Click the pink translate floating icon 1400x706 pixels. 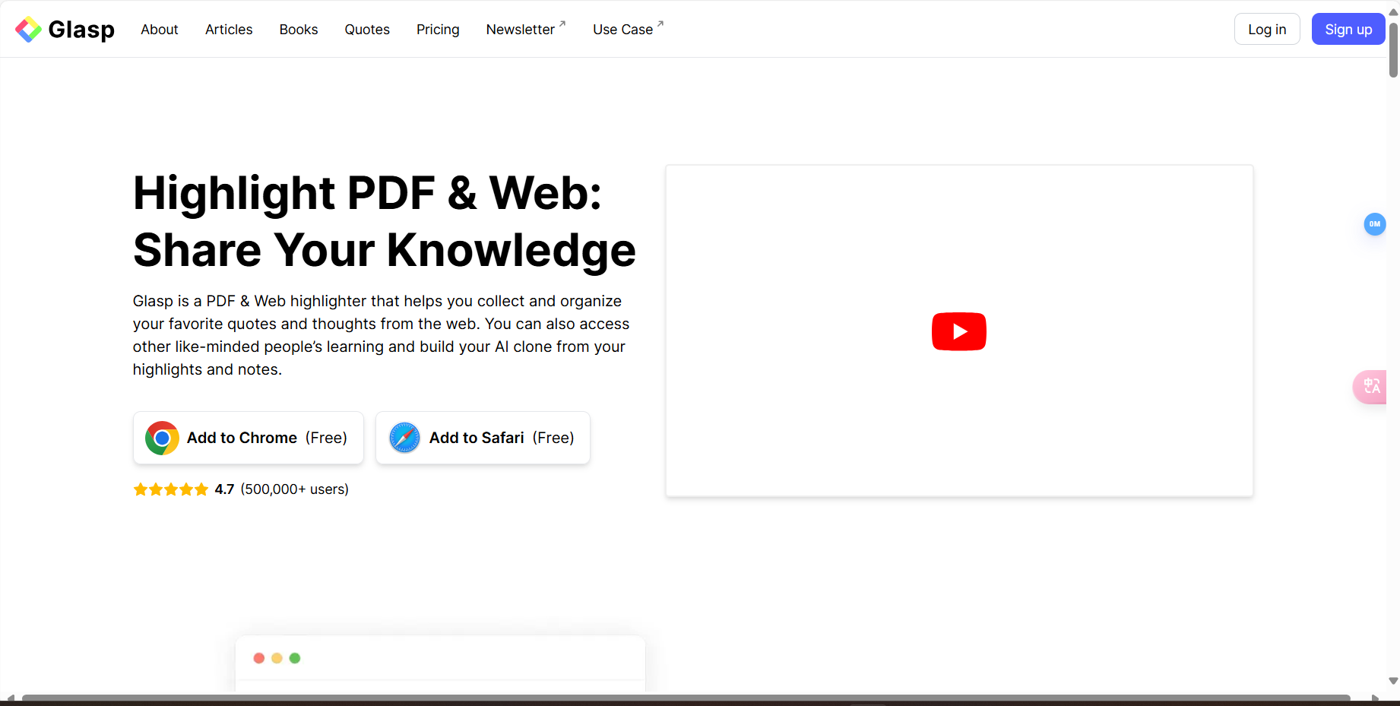point(1371,387)
